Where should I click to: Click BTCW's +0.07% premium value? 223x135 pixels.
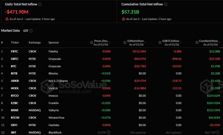[106, 118]
